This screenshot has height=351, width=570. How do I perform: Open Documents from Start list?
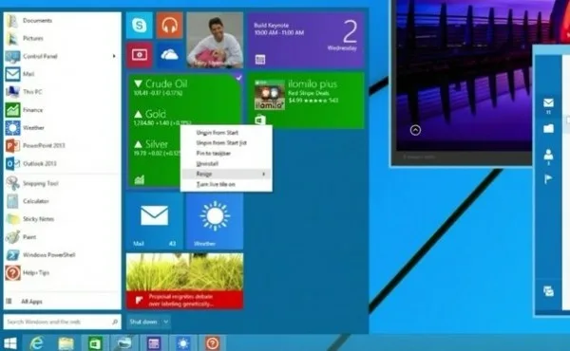tap(62, 20)
